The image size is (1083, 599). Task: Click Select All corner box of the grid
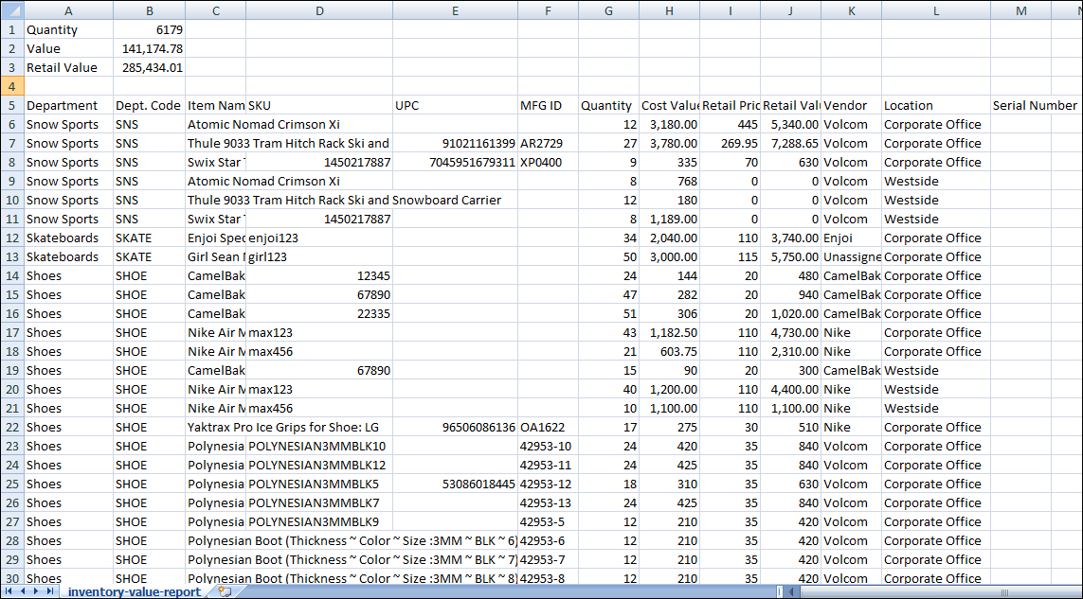pos(11,10)
